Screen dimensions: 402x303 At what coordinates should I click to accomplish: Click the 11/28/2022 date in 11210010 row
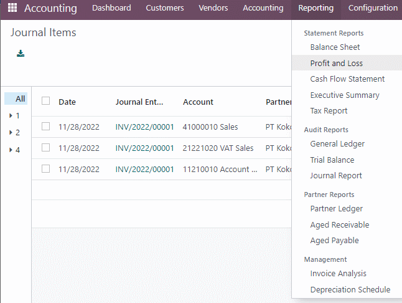point(78,170)
